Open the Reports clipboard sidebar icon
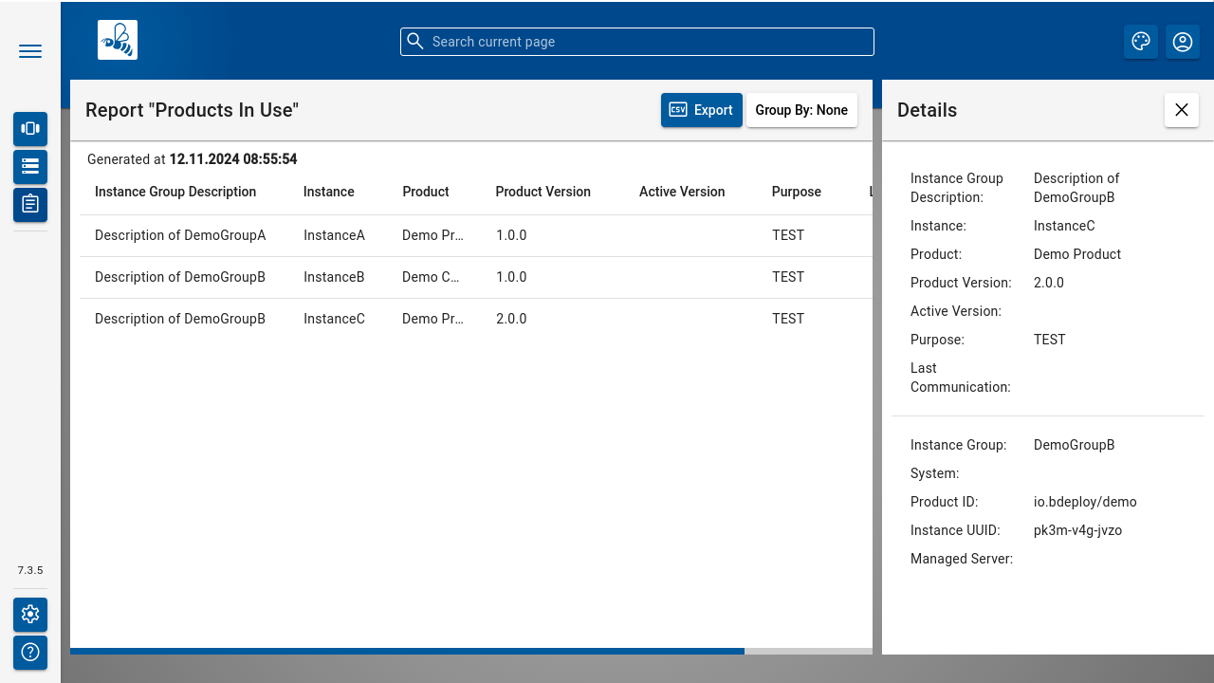This screenshot has width=1214, height=683. [30, 205]
